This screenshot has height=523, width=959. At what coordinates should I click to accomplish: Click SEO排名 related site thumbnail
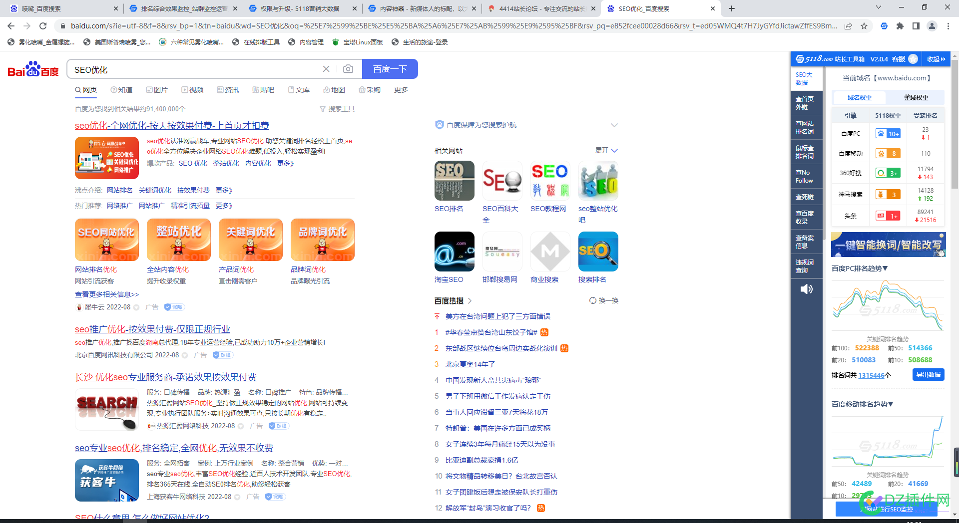point(455,181)
